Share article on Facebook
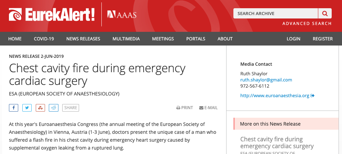This screenshot has width=342, height=154. [14, 108]
